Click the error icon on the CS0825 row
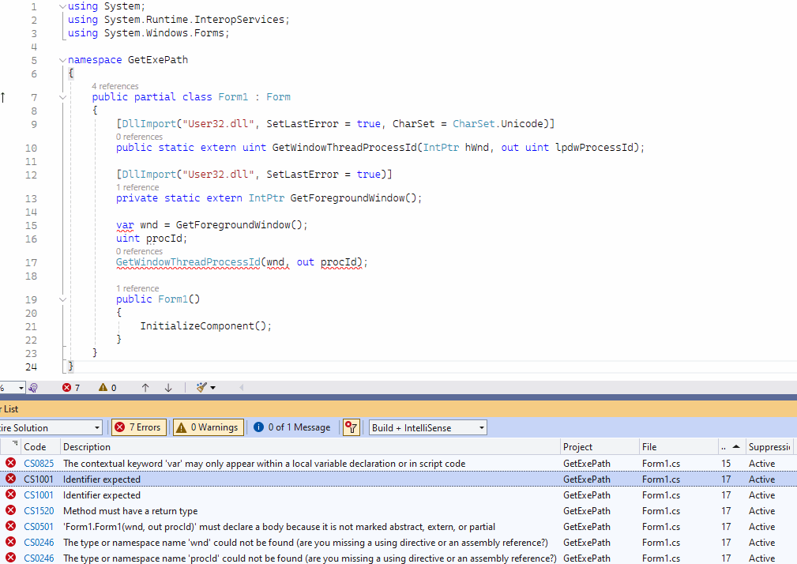This screenshot has width=797, height=564. tap(11, 463)
